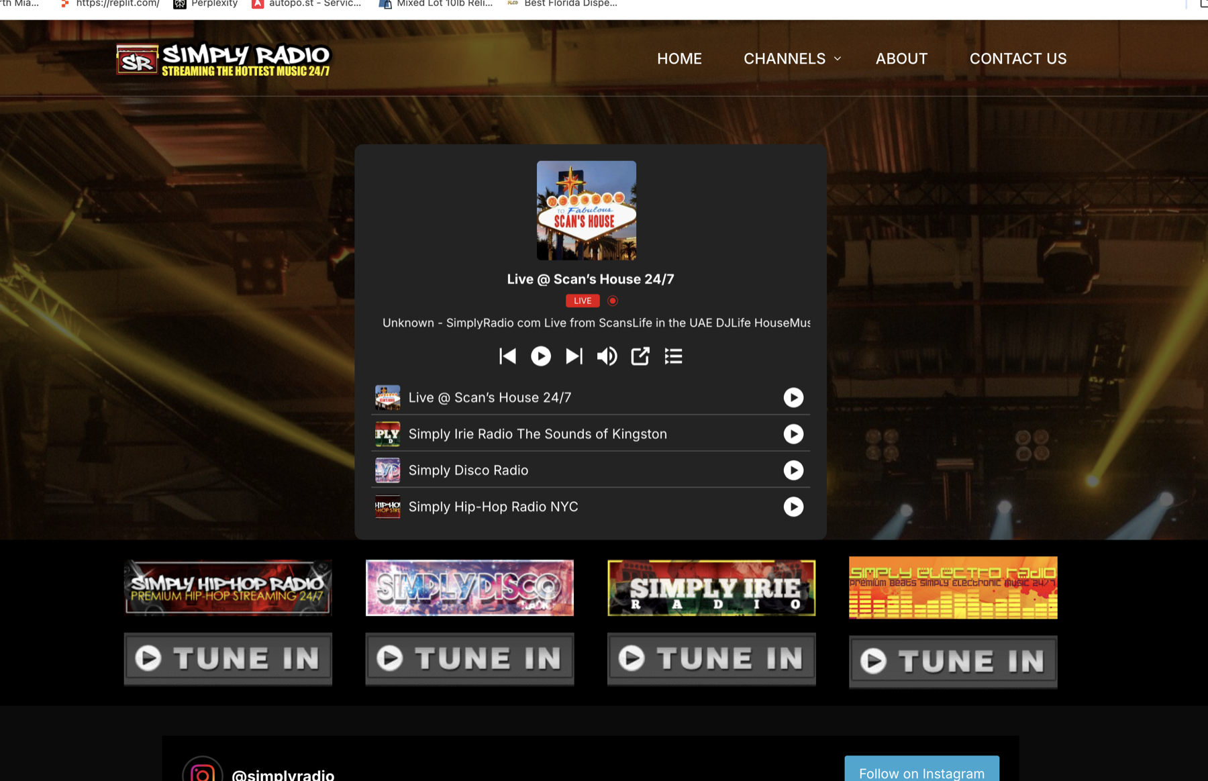Mute the player volume speaker icon
Screen dimensions: 1208x781
coord(607,356)
